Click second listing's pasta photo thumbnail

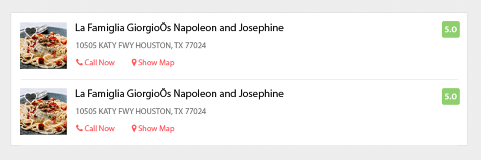click(x=43, y=116)
